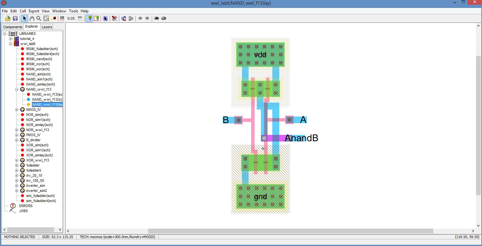Save the library with the floppy disk icon
Viewport: 482px width, 246px height.
tap(15, 18)
